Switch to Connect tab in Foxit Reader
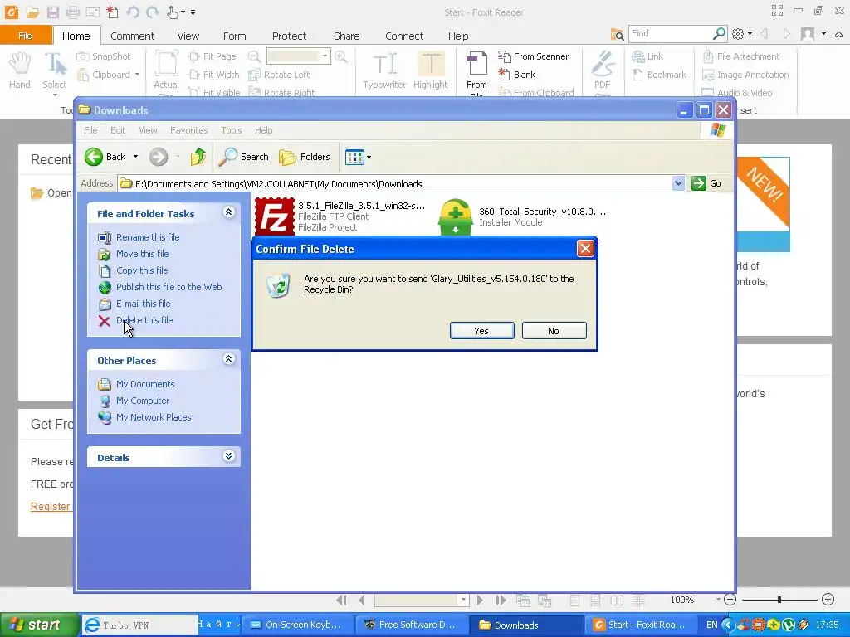Screen dimensions: 850x637 pyautogui.click(x=404, y=36)
